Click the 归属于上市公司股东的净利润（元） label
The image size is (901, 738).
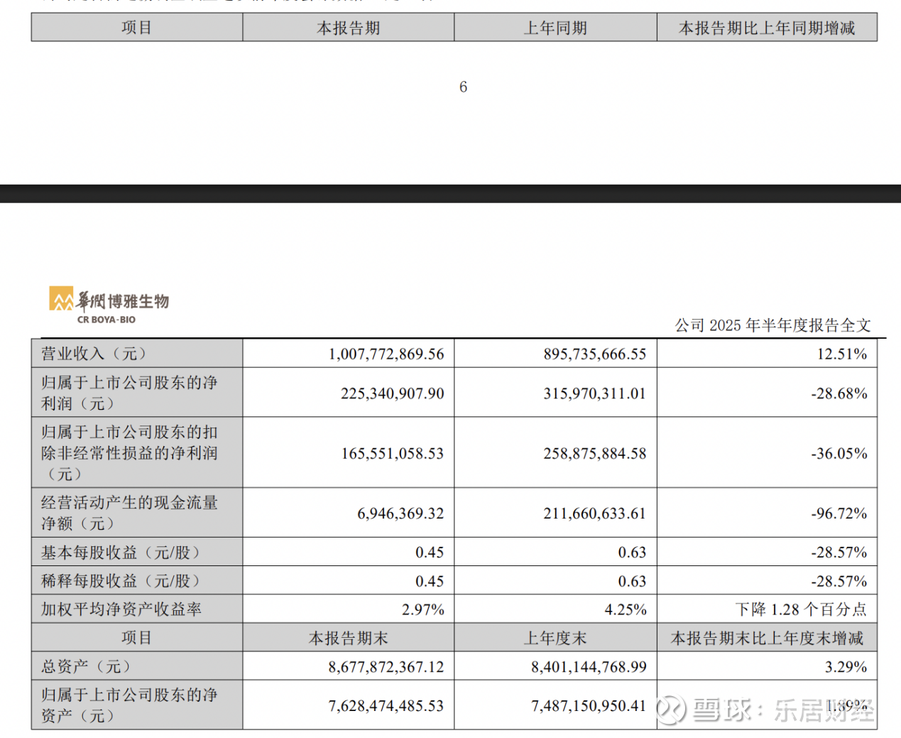(x=129, y=393)
